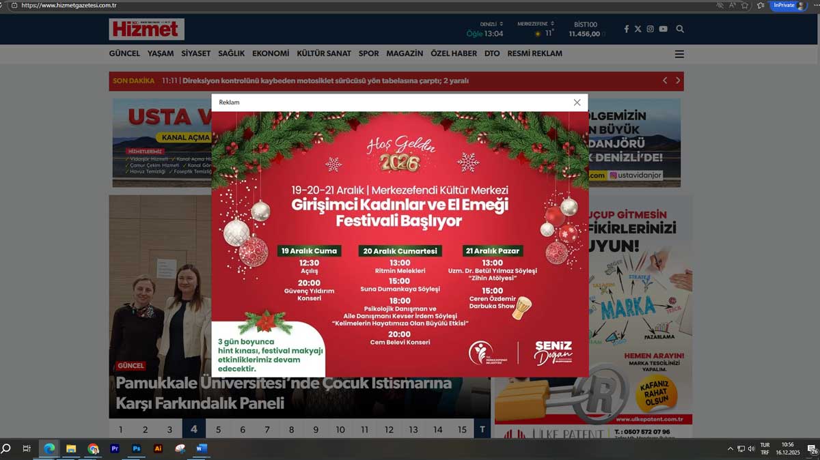Image resolution: width=820 pixels, height=460 pixels.
Task: Click the browser address bar URL
Action: pos(68,5)
